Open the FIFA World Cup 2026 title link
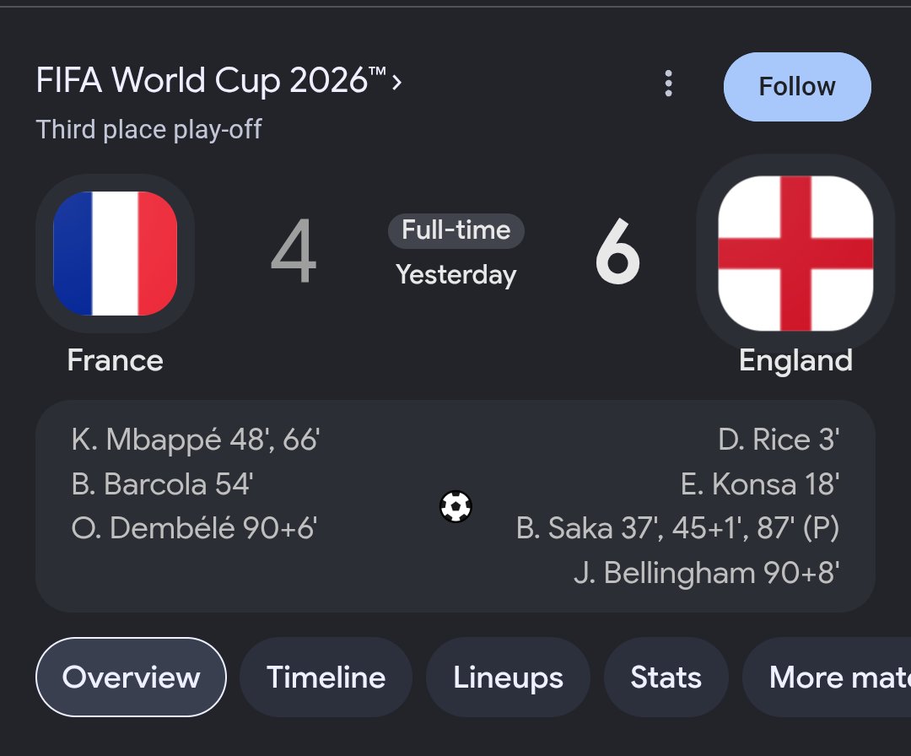Viewport: 911px width, 756px height. click(211, 79)
